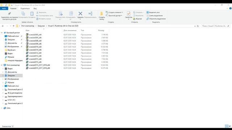Select Загрузки under Этот компьютер

tap(11, 75)
